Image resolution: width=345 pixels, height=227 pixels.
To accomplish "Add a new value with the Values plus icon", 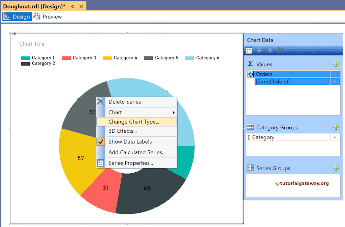I will (336, 64).
